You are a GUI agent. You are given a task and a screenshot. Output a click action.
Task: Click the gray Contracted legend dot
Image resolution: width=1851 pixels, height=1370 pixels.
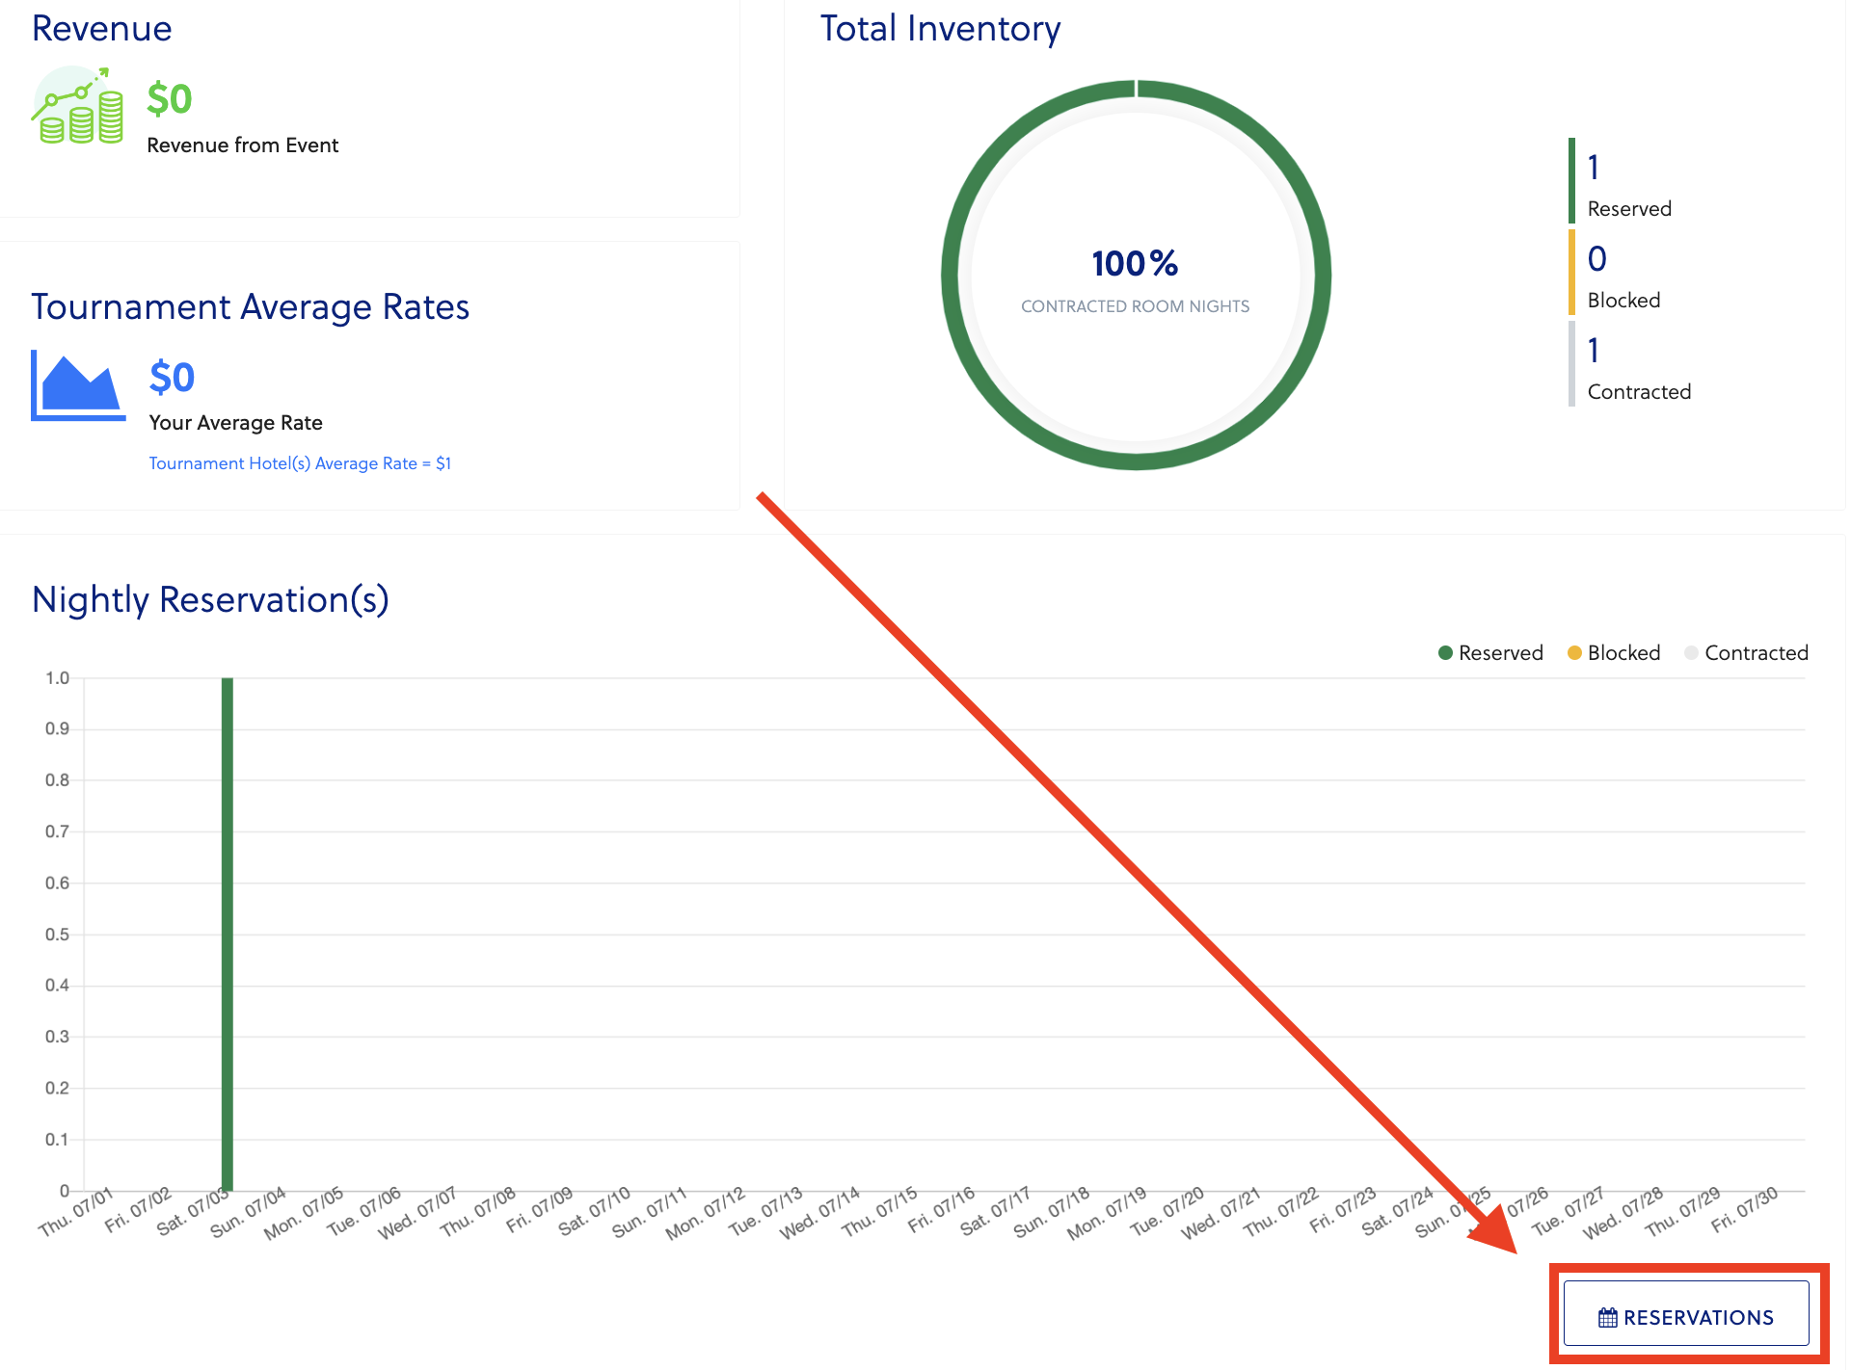pos(1691,653)
